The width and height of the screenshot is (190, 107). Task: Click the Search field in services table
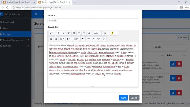(175, 47)
